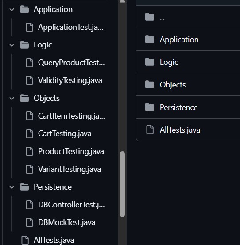Open ApplicationTest.java in the tree

point(71,27)
